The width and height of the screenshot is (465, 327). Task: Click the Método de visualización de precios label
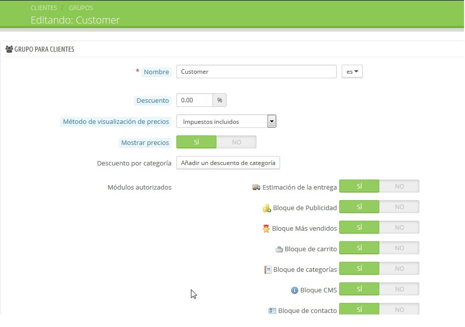coord(116,122)
